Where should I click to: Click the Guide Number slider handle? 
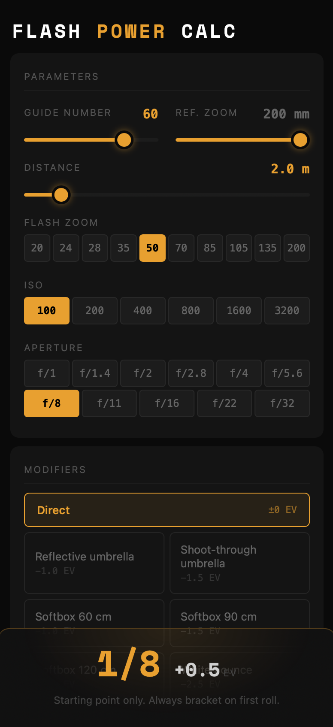[x=124, y=140]
